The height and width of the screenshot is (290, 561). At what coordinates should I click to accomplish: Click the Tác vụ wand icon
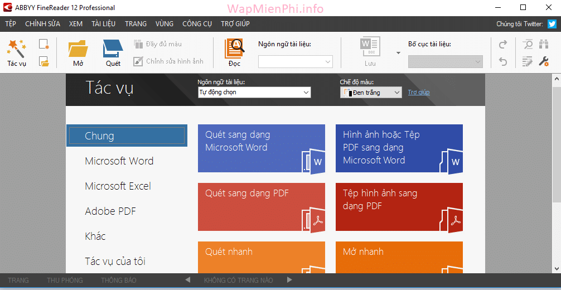point(17,49)
